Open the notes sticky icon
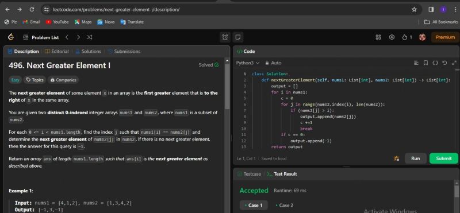This screenshot has width=460, height=213. [x=238, y=37]
